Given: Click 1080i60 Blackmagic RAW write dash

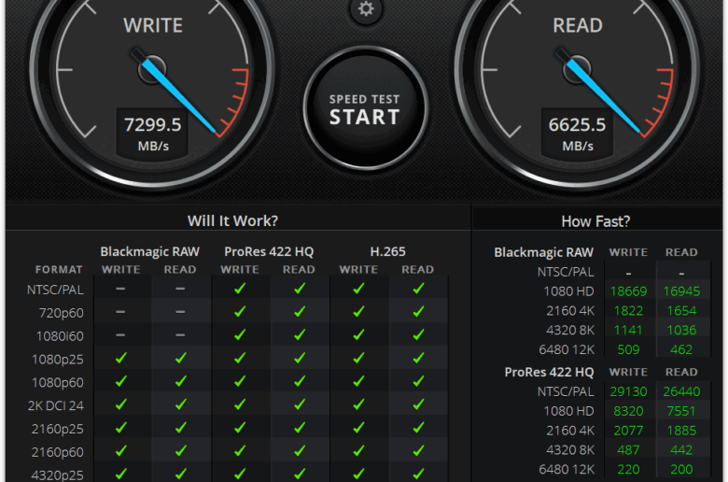Looking at the screenshot, I should pos(120,334).
